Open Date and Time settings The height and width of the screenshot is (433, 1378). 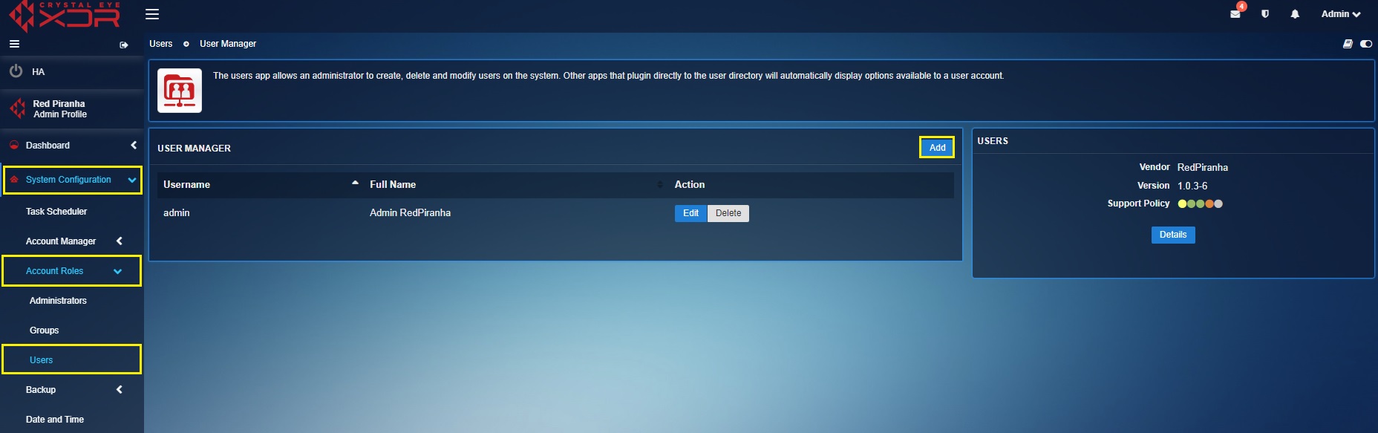[55, 420]
